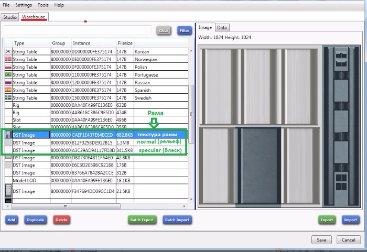This screenshot has width=367, height=252.
Task: Switch to the Data tab
Action: [x=222, y=28]
